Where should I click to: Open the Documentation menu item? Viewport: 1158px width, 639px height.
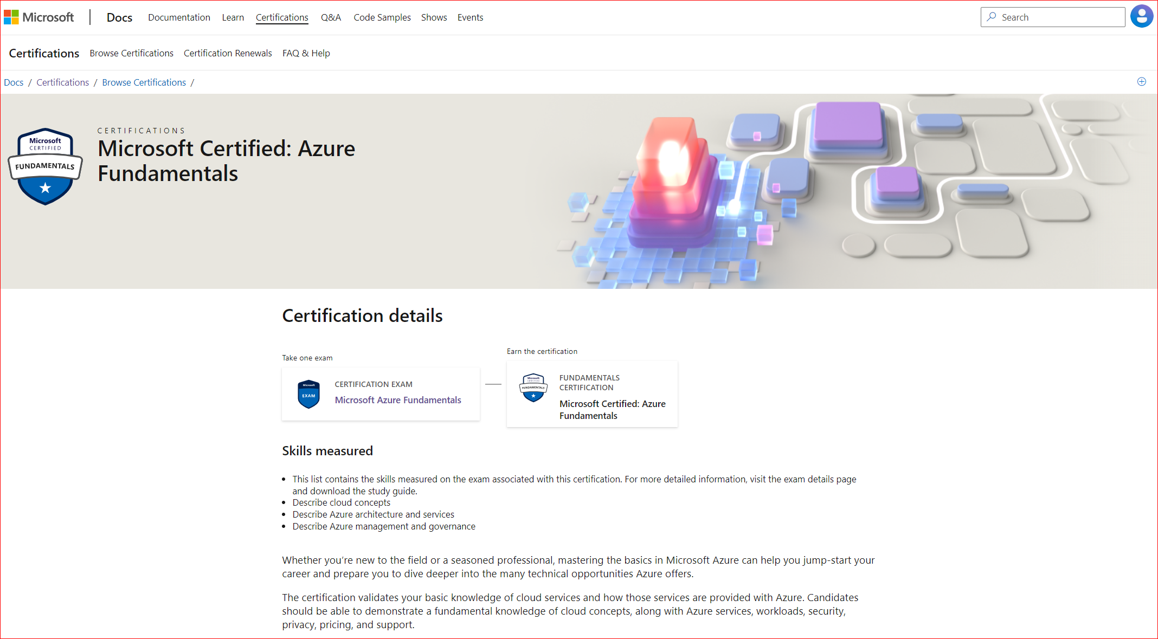179,17
